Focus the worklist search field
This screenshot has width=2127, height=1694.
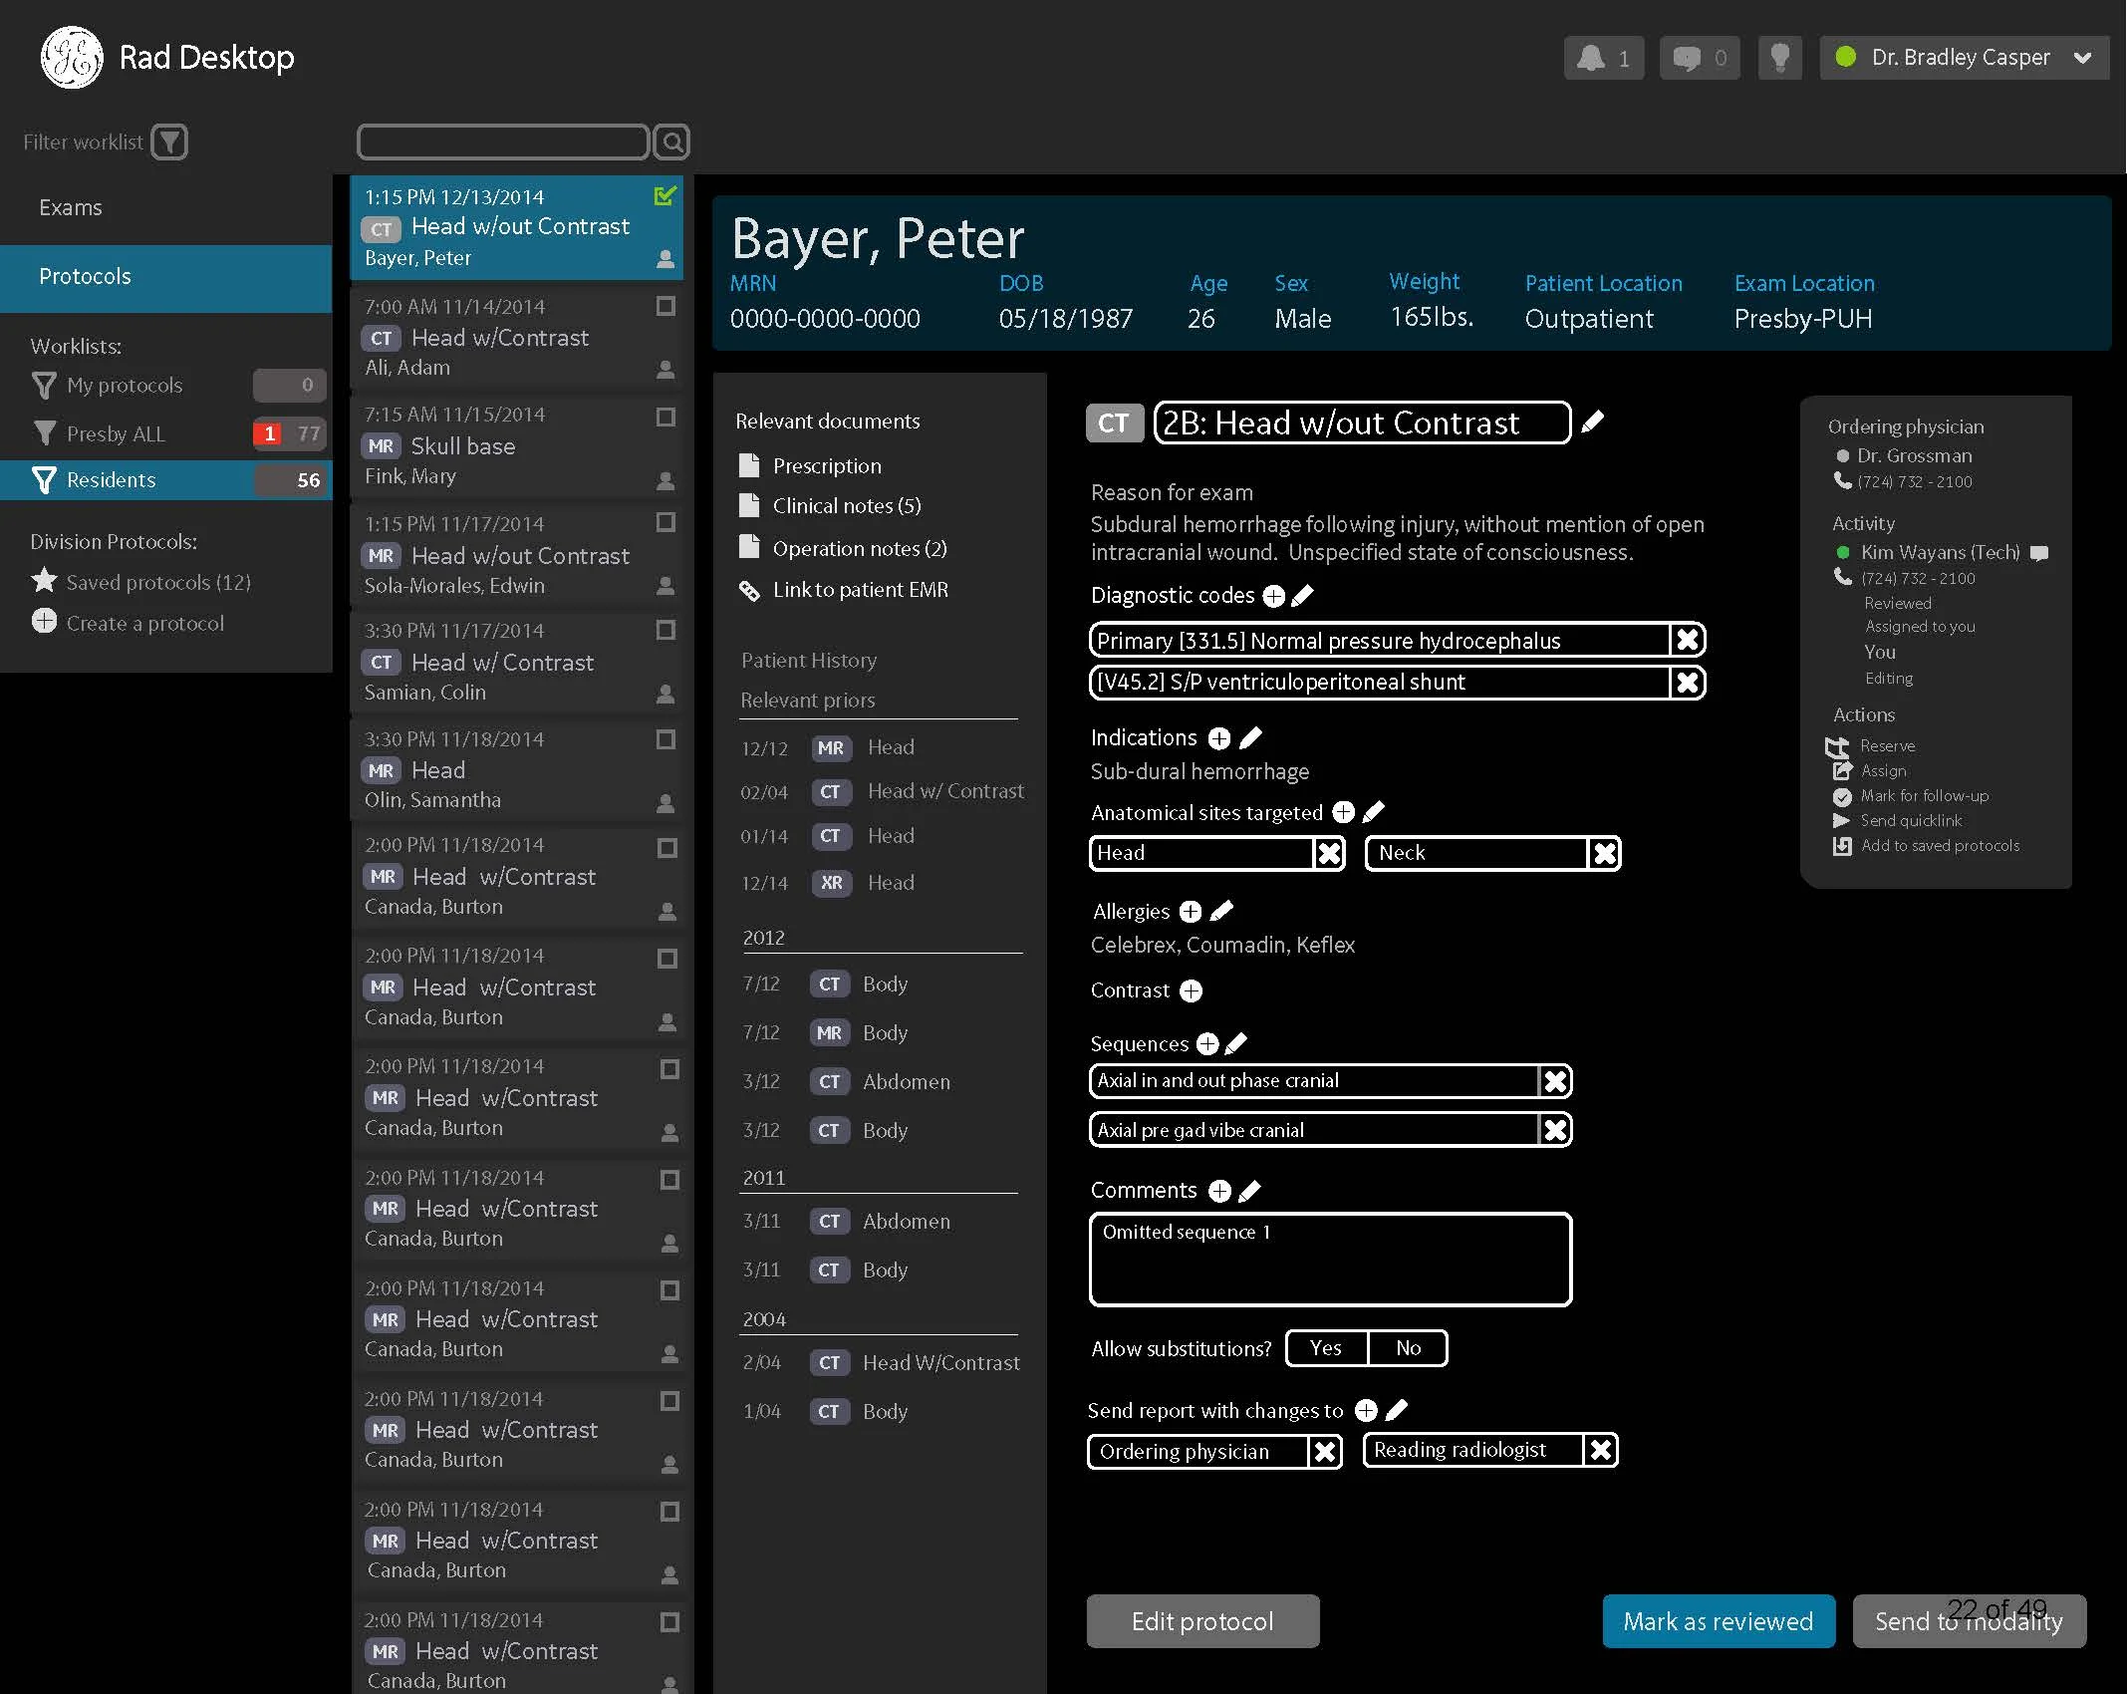coord(502,141)
